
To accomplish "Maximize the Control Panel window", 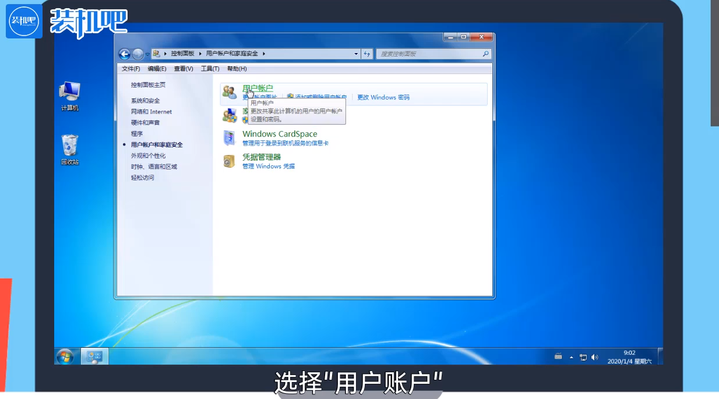I will click(463, 37).
